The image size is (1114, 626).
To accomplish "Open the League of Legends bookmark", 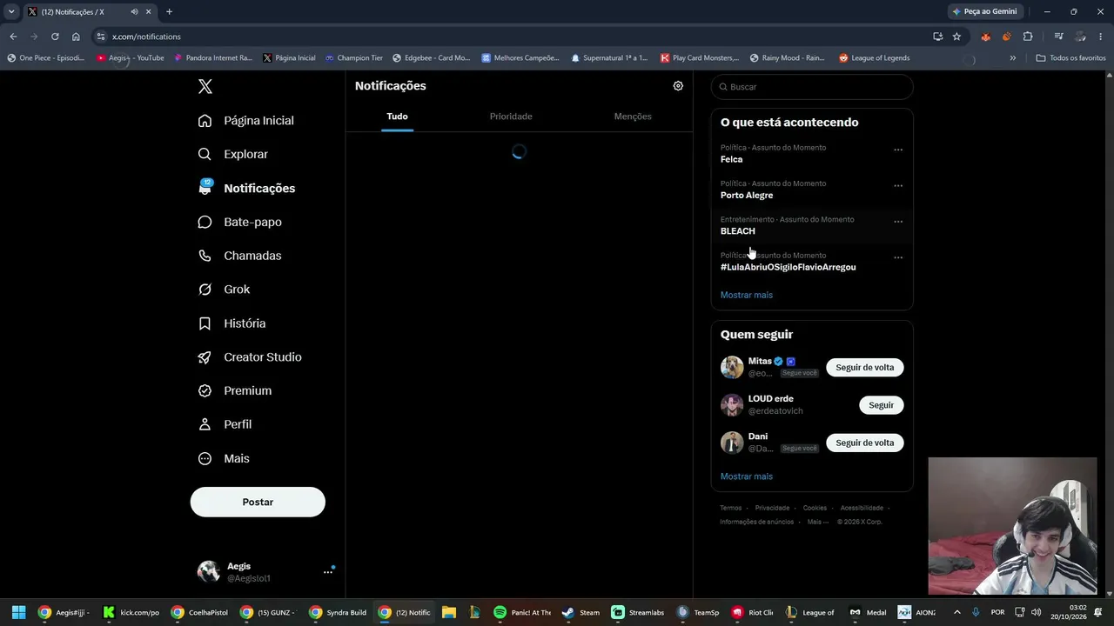I will coord(874,58).
